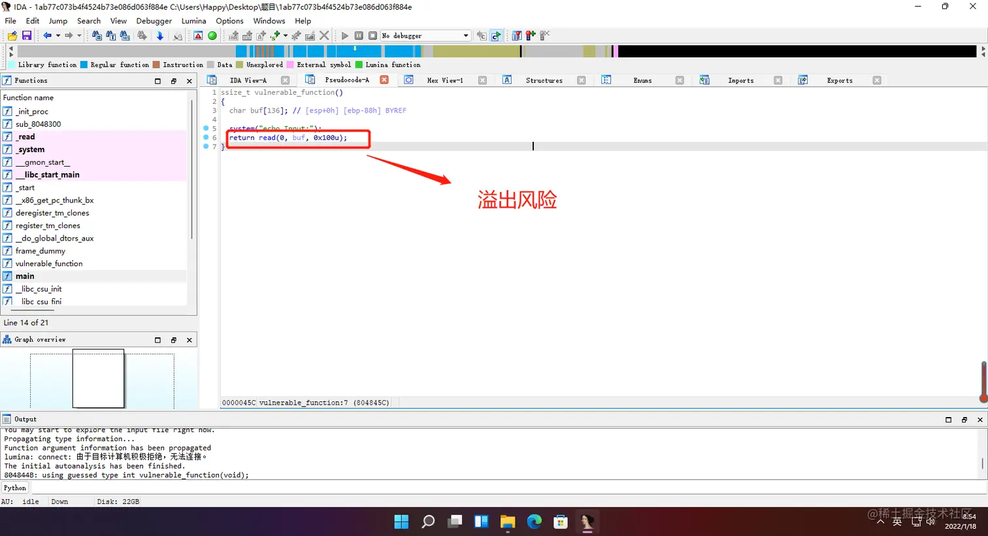Screen dimensions: 988x536
Task: Pause the debugger process
Action: [359, 35]
